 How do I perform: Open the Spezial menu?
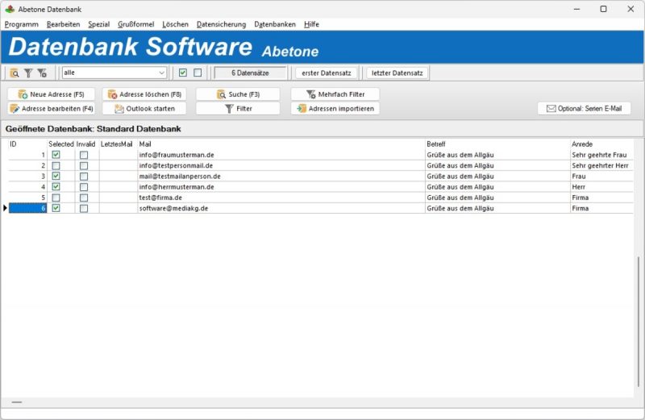pyautogui.click(x=98, y=24)
